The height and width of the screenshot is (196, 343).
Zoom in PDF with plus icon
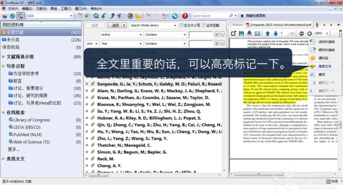[310, 33]
